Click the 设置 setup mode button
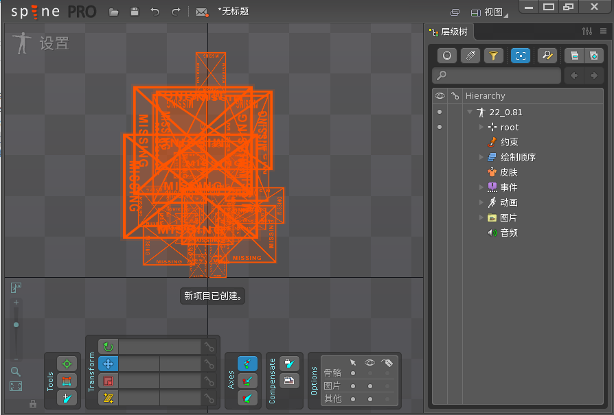The height and width of the screenshot is (415, 614). 41,43
